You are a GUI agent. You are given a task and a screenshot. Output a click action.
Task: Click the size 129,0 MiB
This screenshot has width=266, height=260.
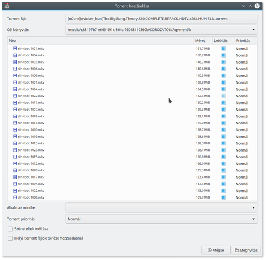203,123
